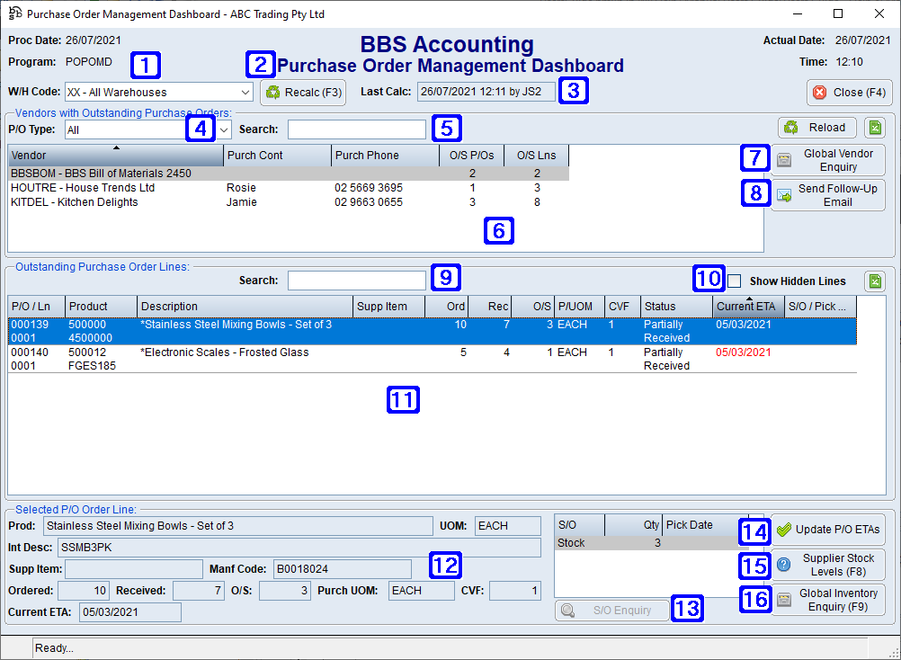The image size is (901, 660).
Task: Export vendor list to Excel
Action: tap(873, 127)
